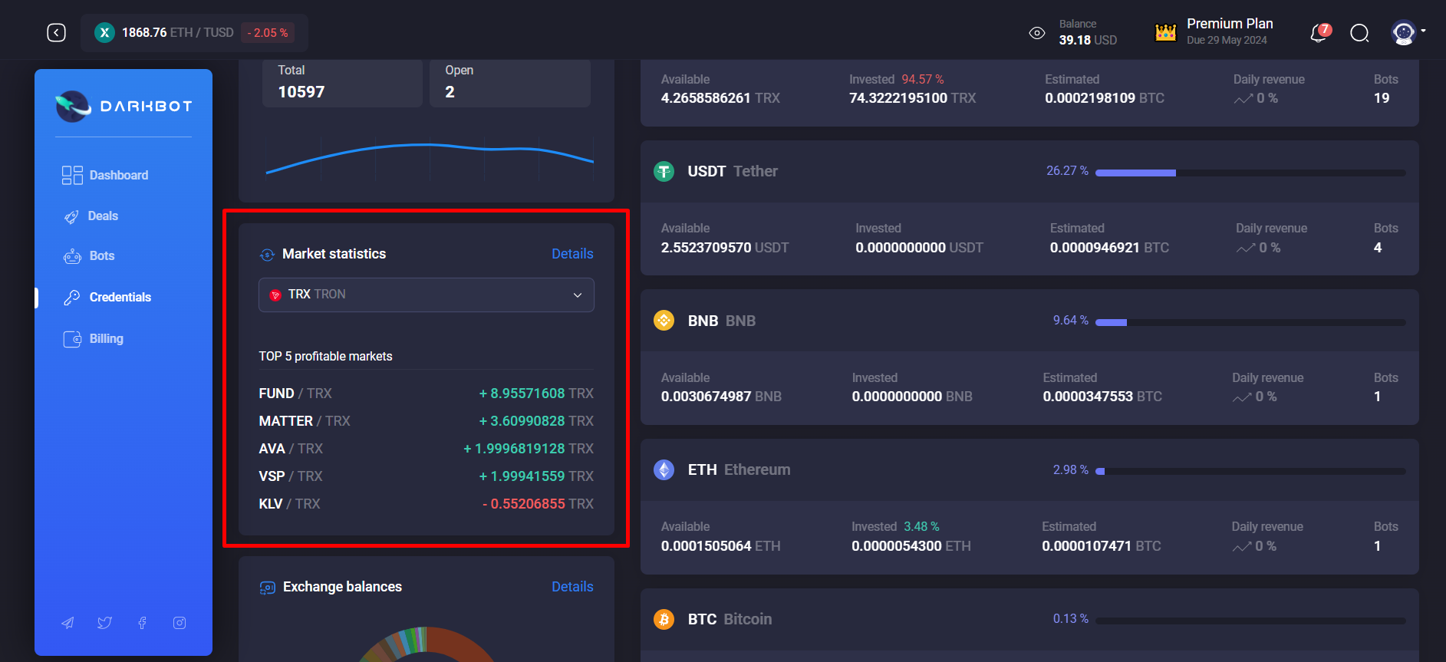Select VSP / TRX market row
The height and width of the screenshot is (662, 1446).
(x=427, y=476)
